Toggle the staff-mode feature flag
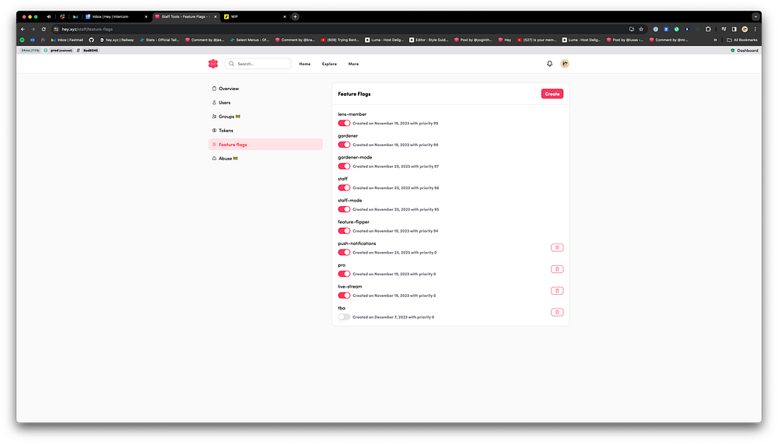Screen dimensions: 778x444 point(344,209)
